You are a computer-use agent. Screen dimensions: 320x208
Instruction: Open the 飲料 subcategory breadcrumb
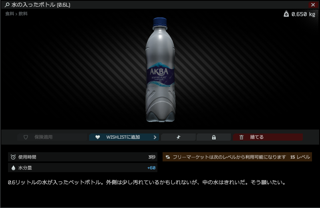tap(23, 14)
